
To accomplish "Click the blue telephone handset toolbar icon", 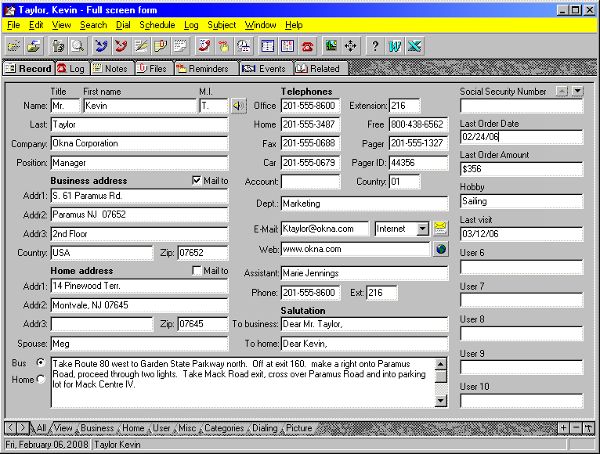I will tap(102, 46).
